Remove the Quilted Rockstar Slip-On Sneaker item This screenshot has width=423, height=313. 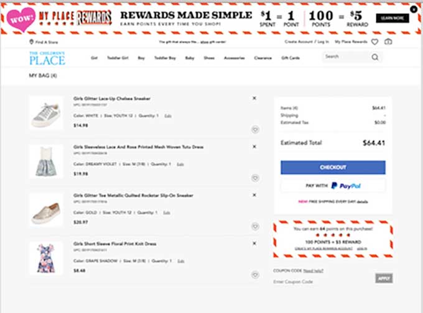pos(254,195)
